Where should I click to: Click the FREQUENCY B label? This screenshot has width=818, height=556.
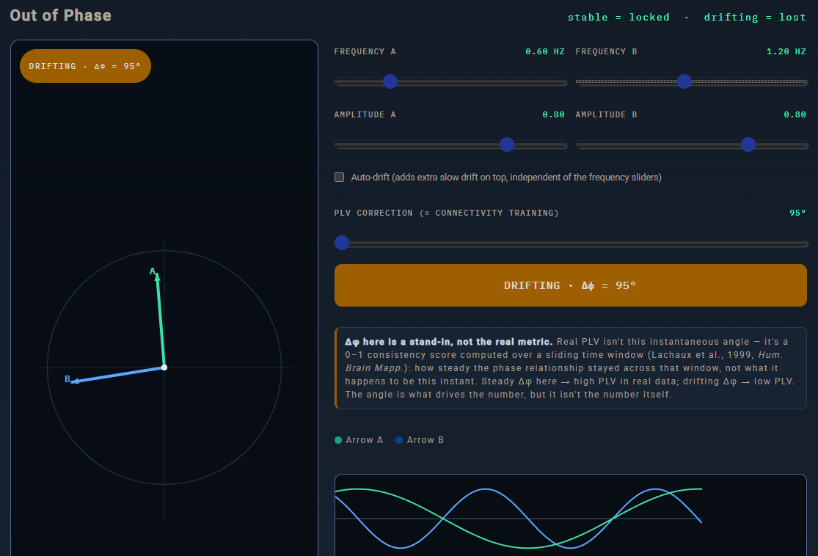pos(606,51)
